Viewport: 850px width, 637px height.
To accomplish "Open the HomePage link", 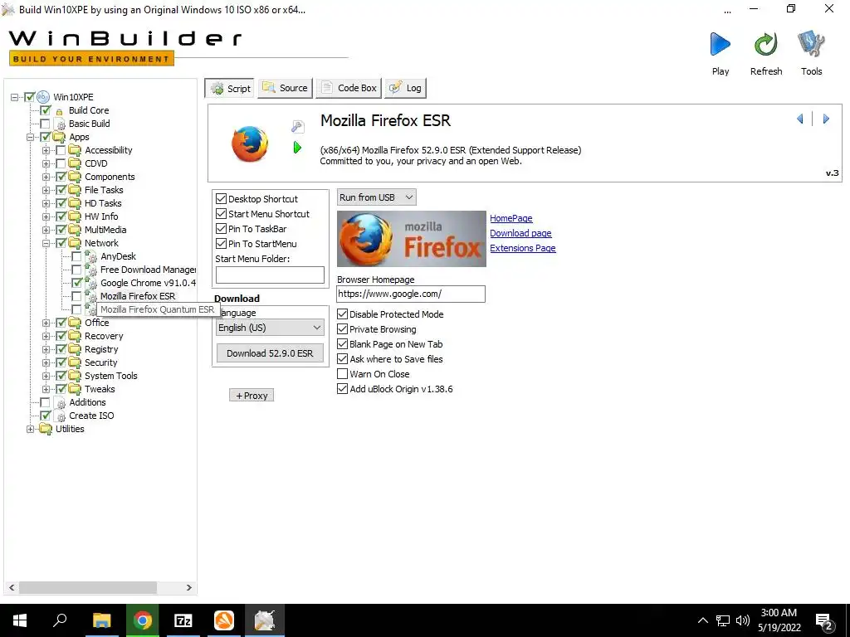I will 511,218.
